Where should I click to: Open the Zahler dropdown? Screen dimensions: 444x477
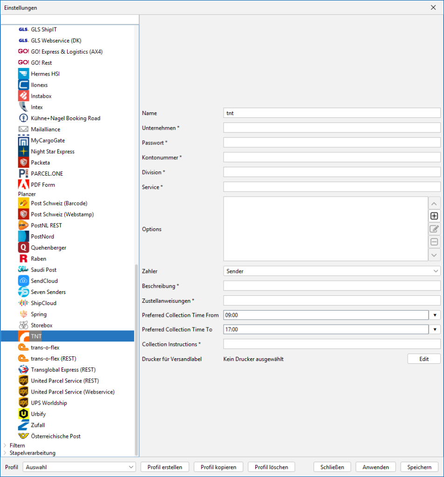click(x=332, y=271)
